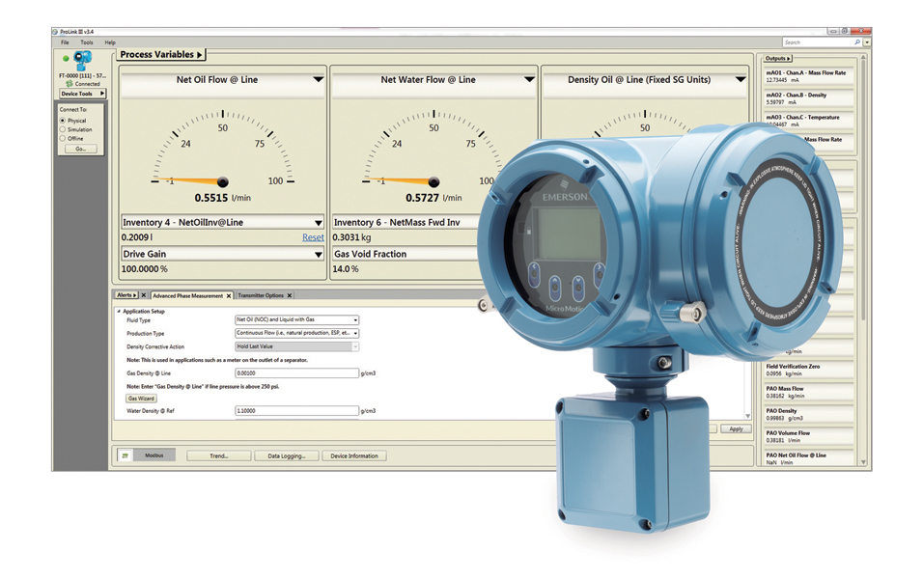Open the Tools menu
The image size is (923, 579).
[87, 42]
